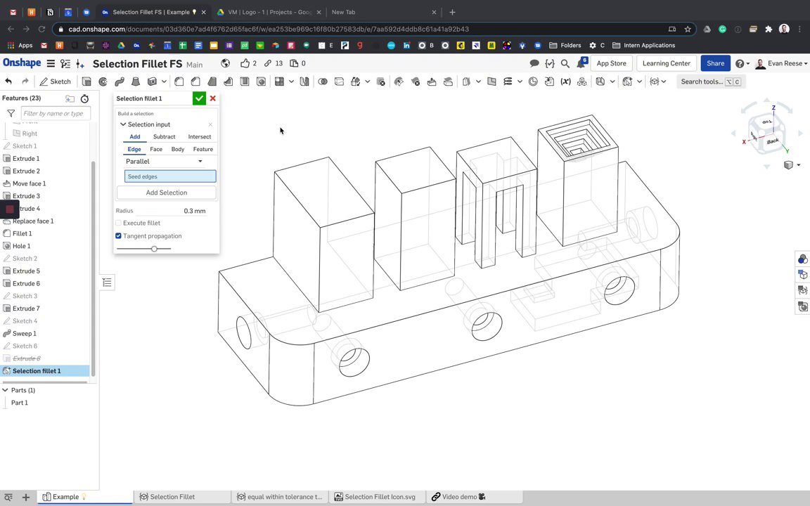Uncheck Tangent propagation
The width and height of the screenshot is (810, 506).
119,236
